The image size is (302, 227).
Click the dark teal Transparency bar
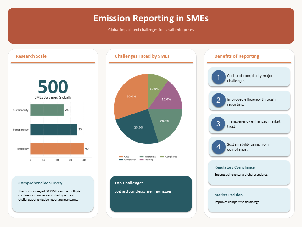[x=54, y=129]
